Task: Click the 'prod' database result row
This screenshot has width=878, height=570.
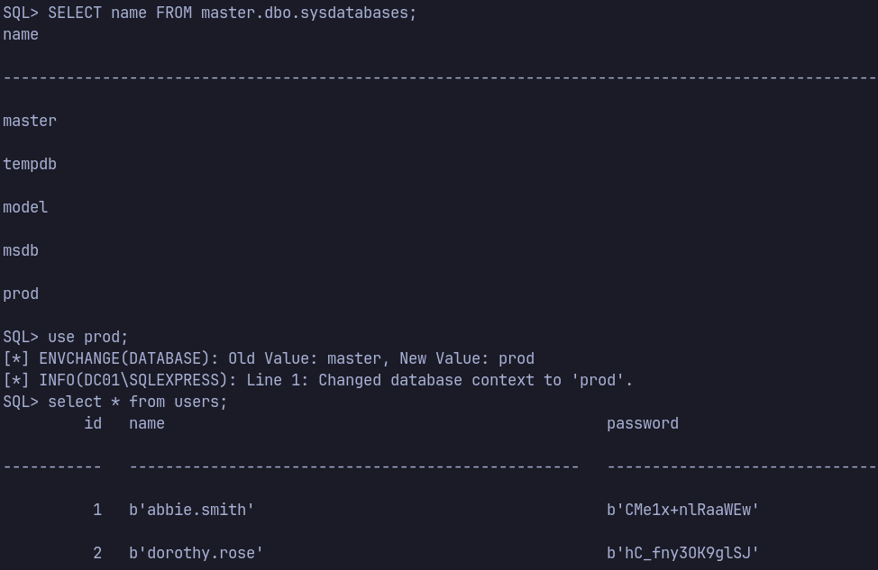Action: click(21, 294)
